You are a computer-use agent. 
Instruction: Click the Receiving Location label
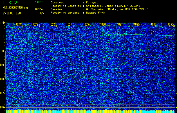(66, 6)
